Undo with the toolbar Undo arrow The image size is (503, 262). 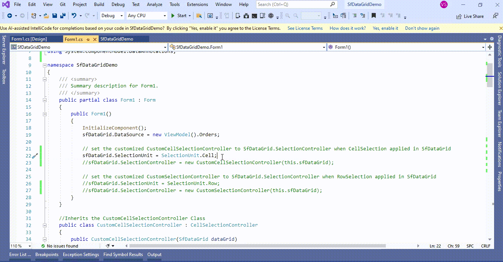(x=74, y=16)
